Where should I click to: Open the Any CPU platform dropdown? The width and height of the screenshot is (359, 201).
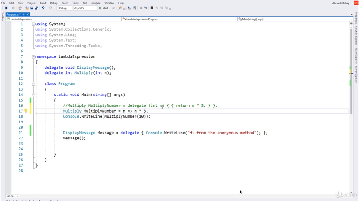click(85, 8)
